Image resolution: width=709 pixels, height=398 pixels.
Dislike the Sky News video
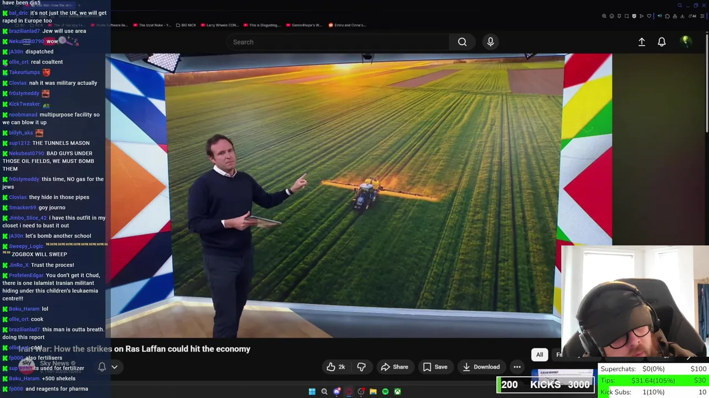point(361,366)
